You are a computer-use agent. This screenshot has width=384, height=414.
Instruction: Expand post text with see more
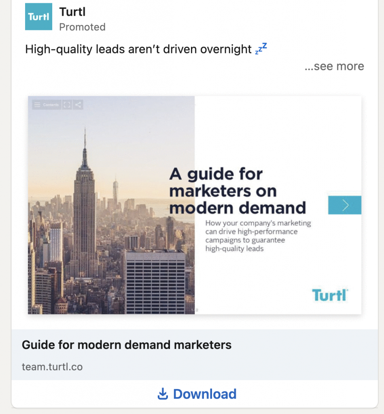click(x=334, y=66)
